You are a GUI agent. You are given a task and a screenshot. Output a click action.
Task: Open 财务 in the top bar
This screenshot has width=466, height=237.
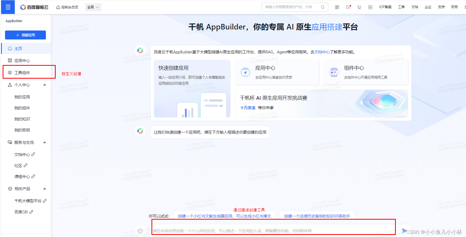(x=454, y=7)
